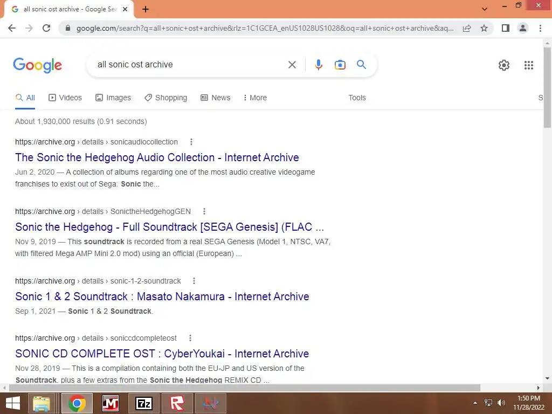Image resolution: width=552 pixels, height=414 pixels.
Task: Click the vertical scrollbar thumb
Action: click(547, 87)
